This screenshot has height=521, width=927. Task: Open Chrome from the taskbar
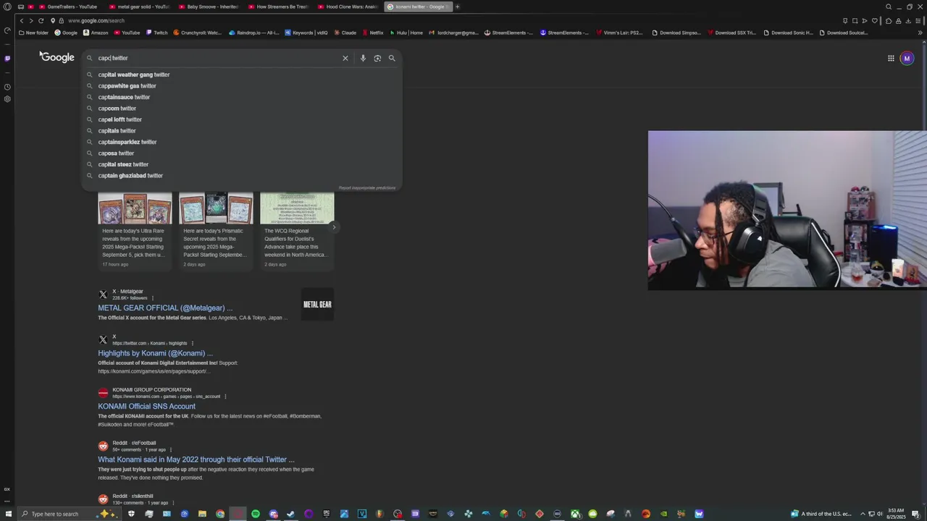[x=220, y=514]
